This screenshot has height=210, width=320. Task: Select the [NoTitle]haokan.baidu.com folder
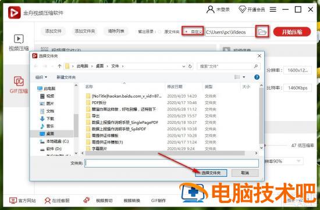[124, 96]
